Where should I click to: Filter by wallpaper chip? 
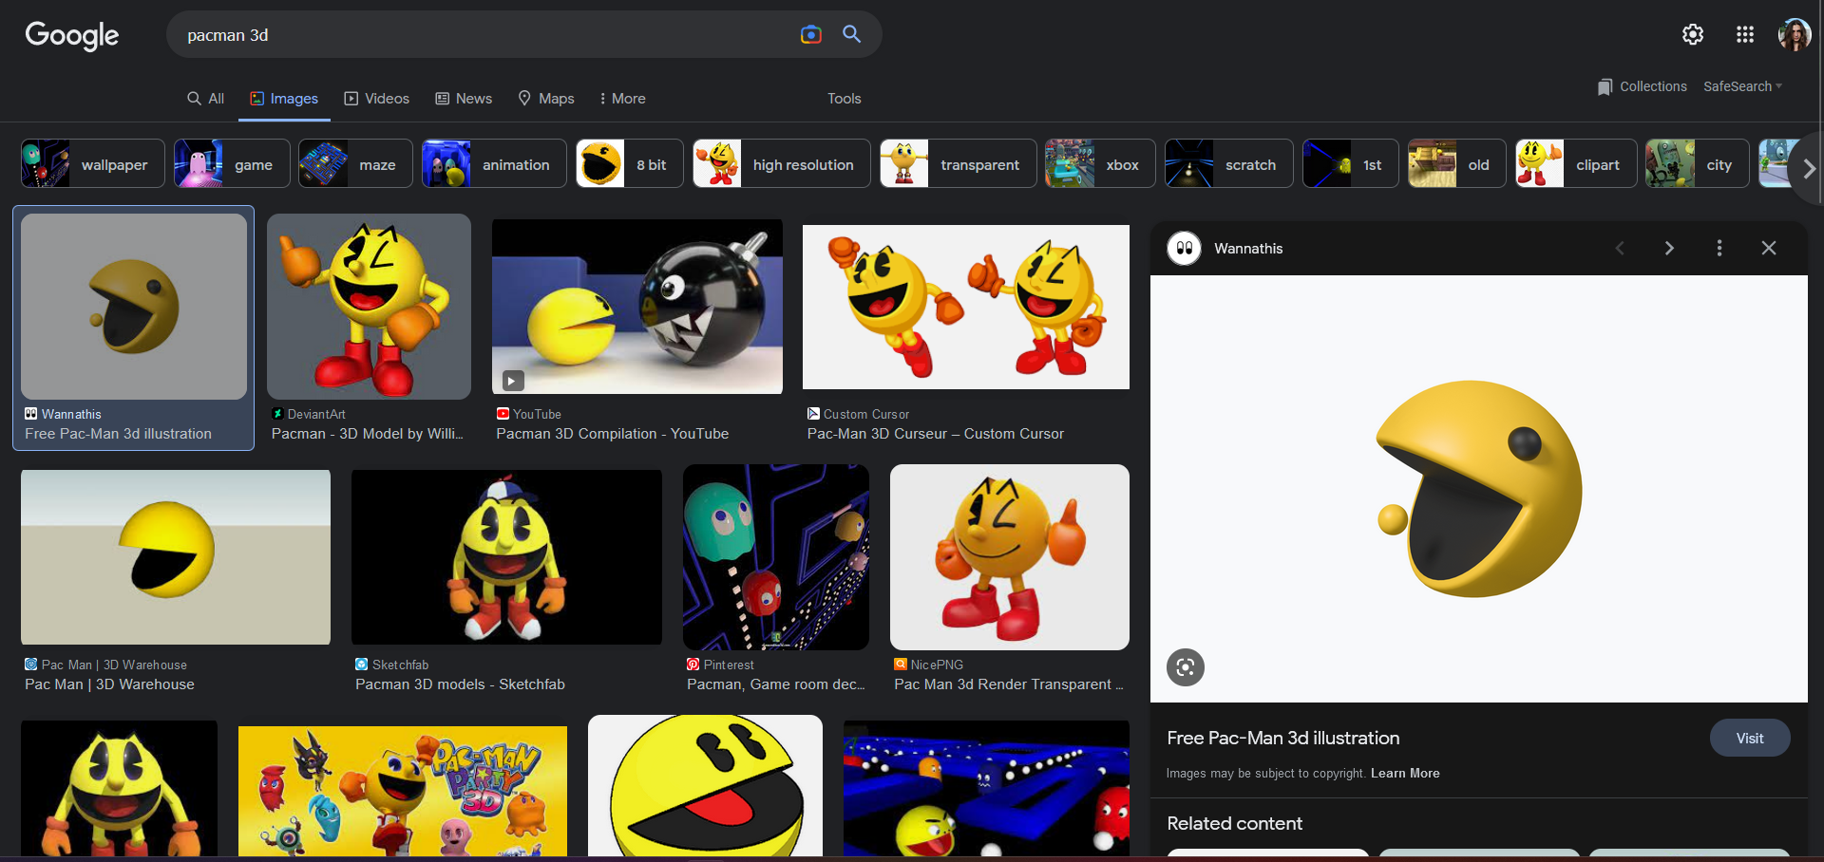pyautogui.click(x=93, y=163)
